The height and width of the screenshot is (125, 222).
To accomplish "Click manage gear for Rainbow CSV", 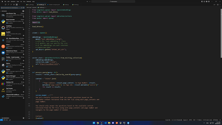I will [x=23, y=86].
